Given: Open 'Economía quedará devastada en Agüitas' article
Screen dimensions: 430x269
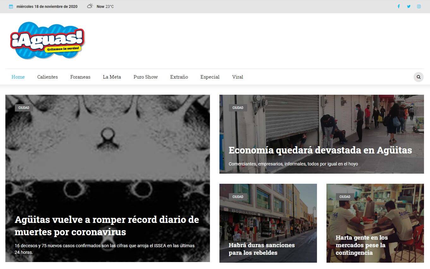Looking at the screenshot, I should tap(320, 150).
